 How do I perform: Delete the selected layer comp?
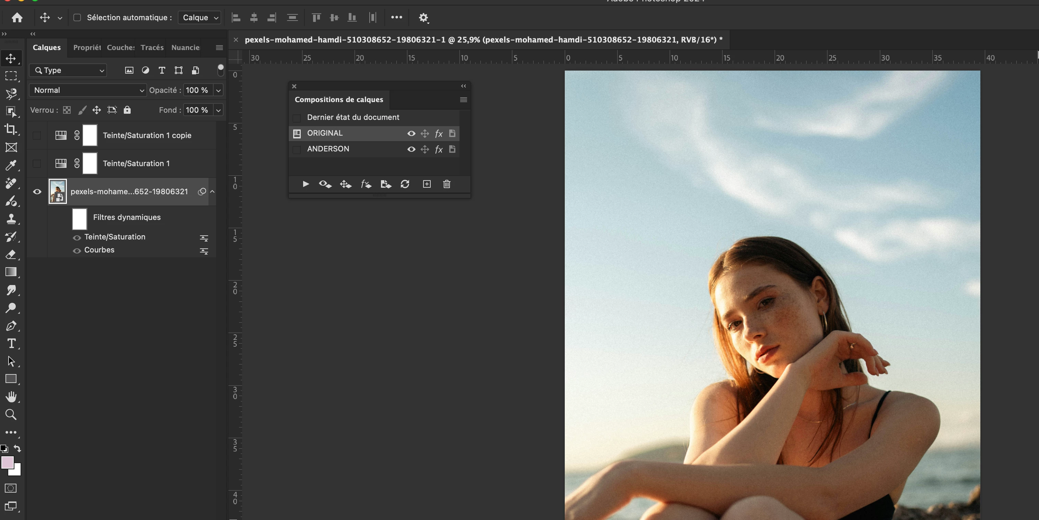(446, 184)
